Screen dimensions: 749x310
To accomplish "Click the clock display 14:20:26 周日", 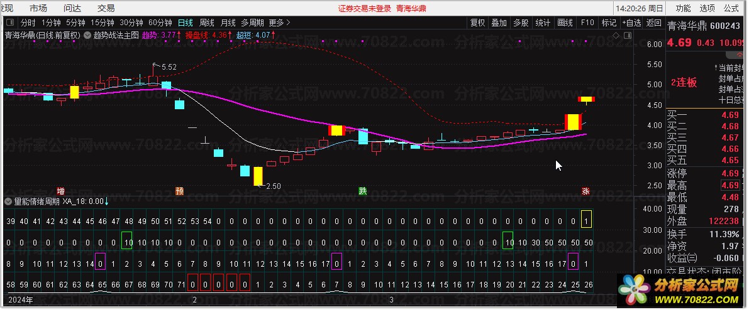I will [x=640, y=8].
